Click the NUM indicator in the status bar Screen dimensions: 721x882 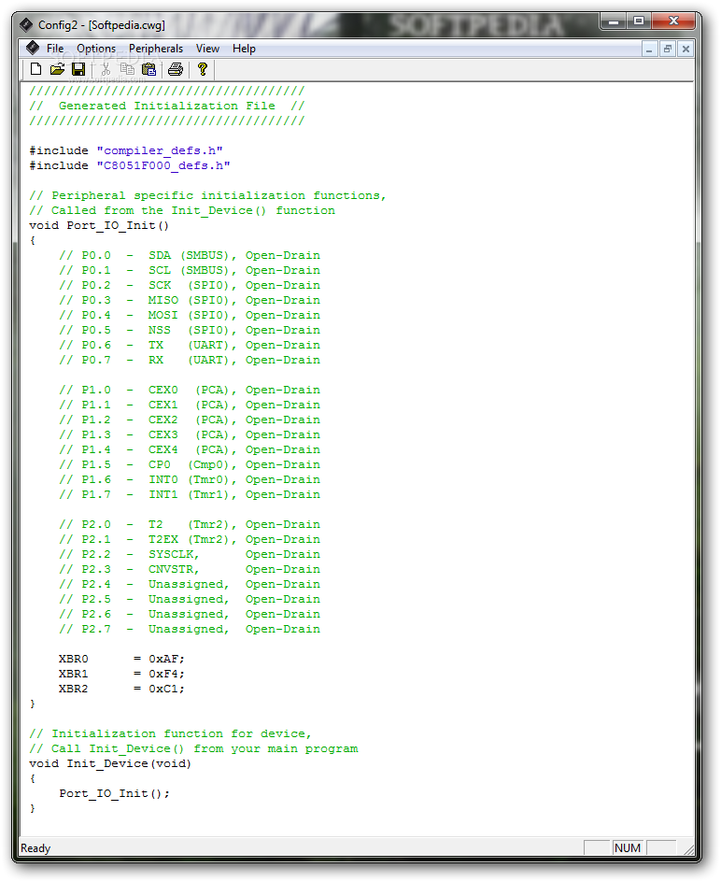628,847
